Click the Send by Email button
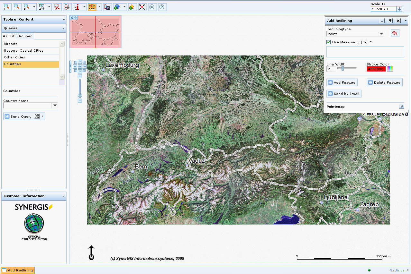 click(344, 93)
